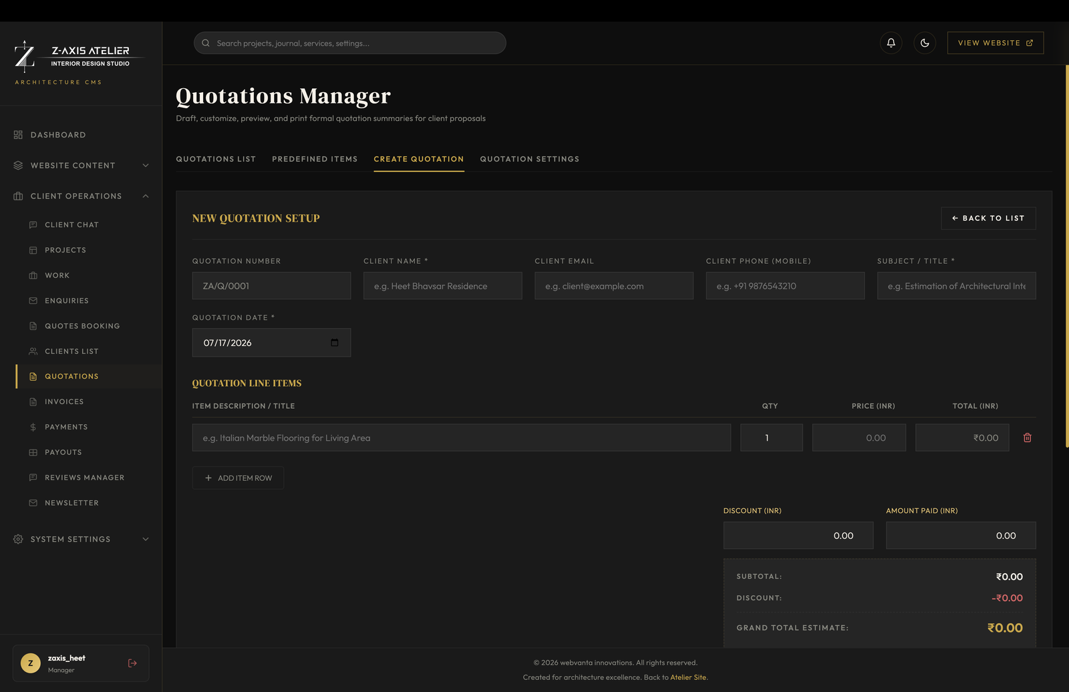Switch to Predefined Items tab

click(x=315, y=159)
